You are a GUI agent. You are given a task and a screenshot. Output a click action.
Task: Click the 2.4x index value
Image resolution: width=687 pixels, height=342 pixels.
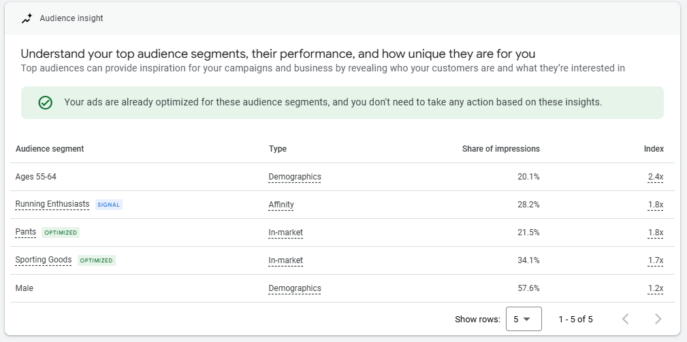656,177
